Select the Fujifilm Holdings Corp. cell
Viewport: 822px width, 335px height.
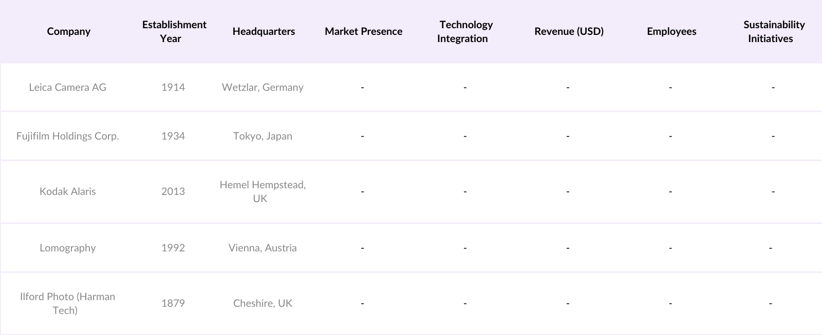(68, 136)
